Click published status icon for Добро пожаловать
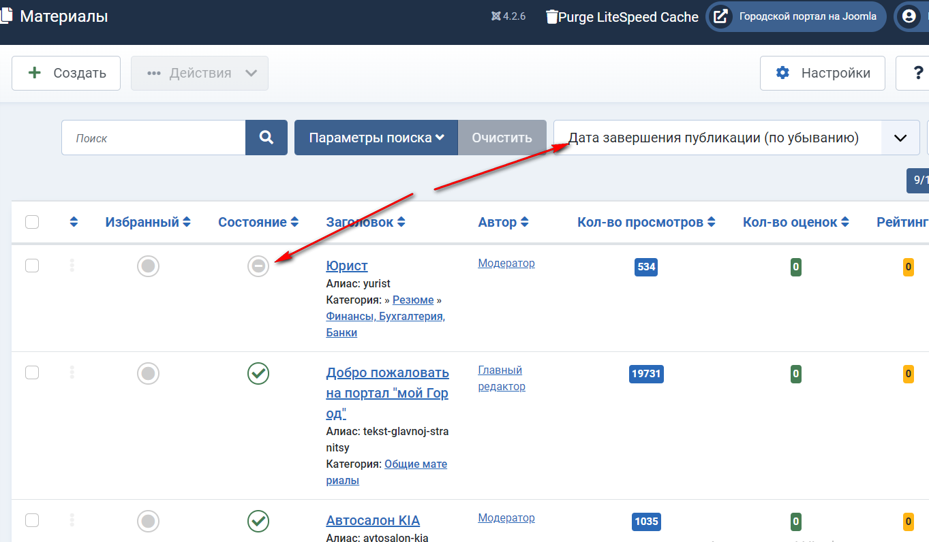Screen dimensions: 929x542 tap(258, 373)
